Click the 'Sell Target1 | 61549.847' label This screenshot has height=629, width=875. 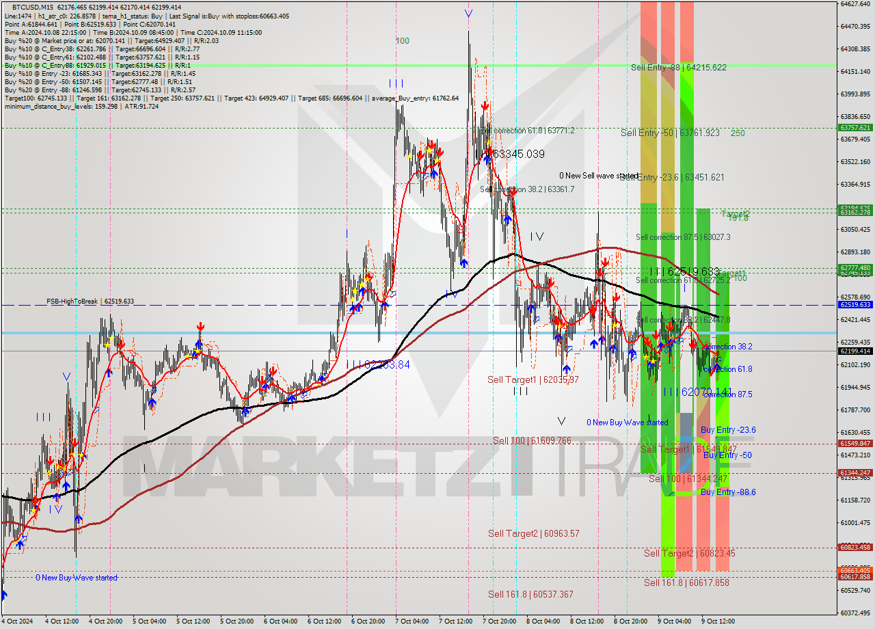pyautogui.click(x=688, y=449)
